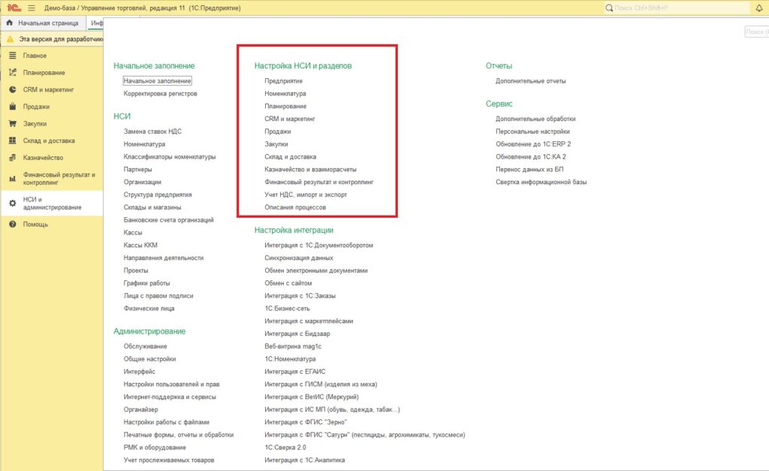Click the 1C application logo icon
769x471 pixels.
[14, 8]
